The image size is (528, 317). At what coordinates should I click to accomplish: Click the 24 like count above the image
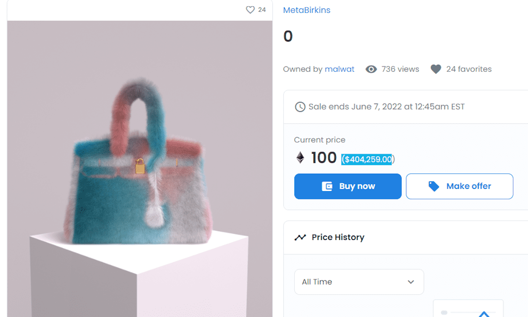(x=261, y=10)
